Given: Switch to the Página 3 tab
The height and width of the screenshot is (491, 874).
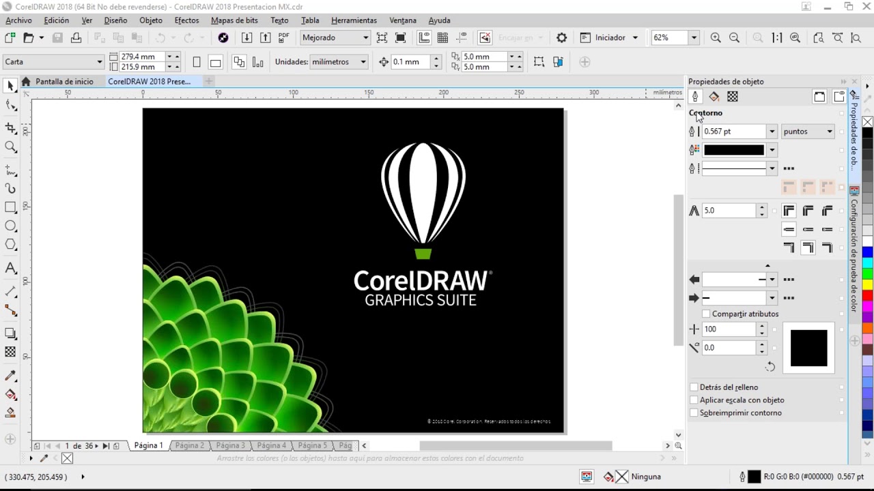Looking at the screenshot, I should tap(230, 446).
